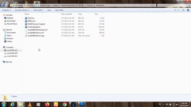The image size is (191, 107).
Task: Click the ScriptUIFlexServer.swf file icon
Action: [x=26, y=33]
